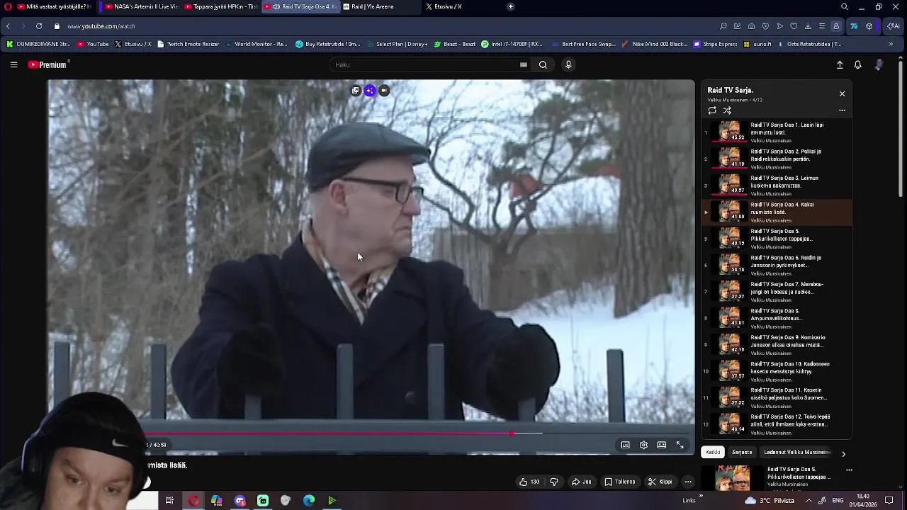This screenshot has width=907, height=510.
Task: Open the YouTube create upload icon
Action: click(x=840, y=64)
